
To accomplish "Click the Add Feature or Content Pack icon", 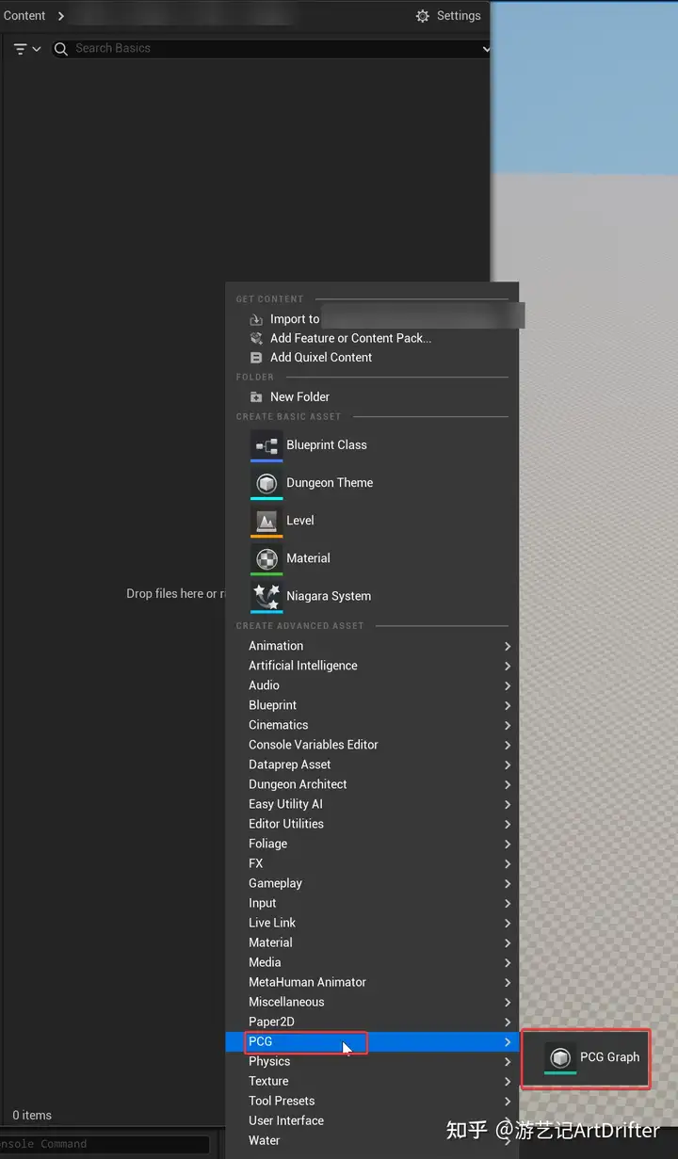I will coord(256,338).
